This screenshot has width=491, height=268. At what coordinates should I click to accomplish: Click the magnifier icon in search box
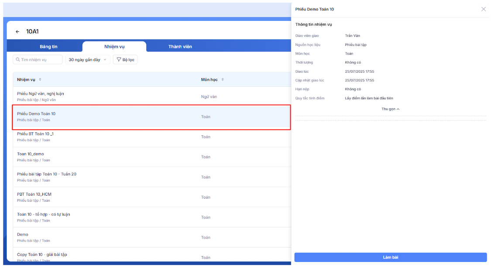point(18,60)
